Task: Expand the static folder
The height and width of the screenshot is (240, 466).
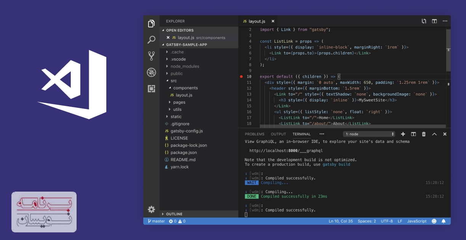Action: (x=199, y=117)
